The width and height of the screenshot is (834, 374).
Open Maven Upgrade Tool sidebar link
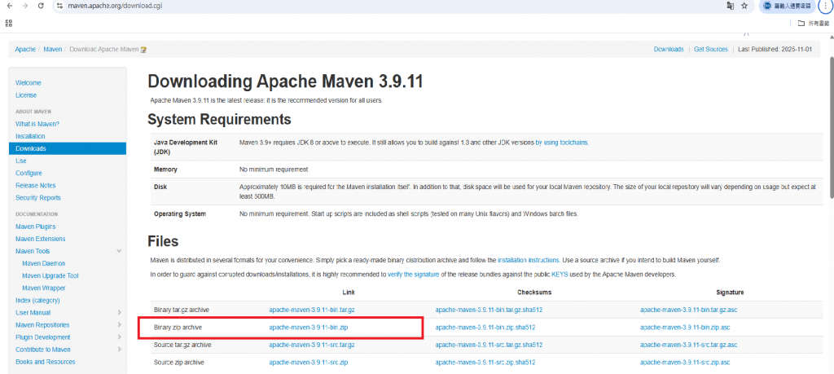[x=50, y=275]
